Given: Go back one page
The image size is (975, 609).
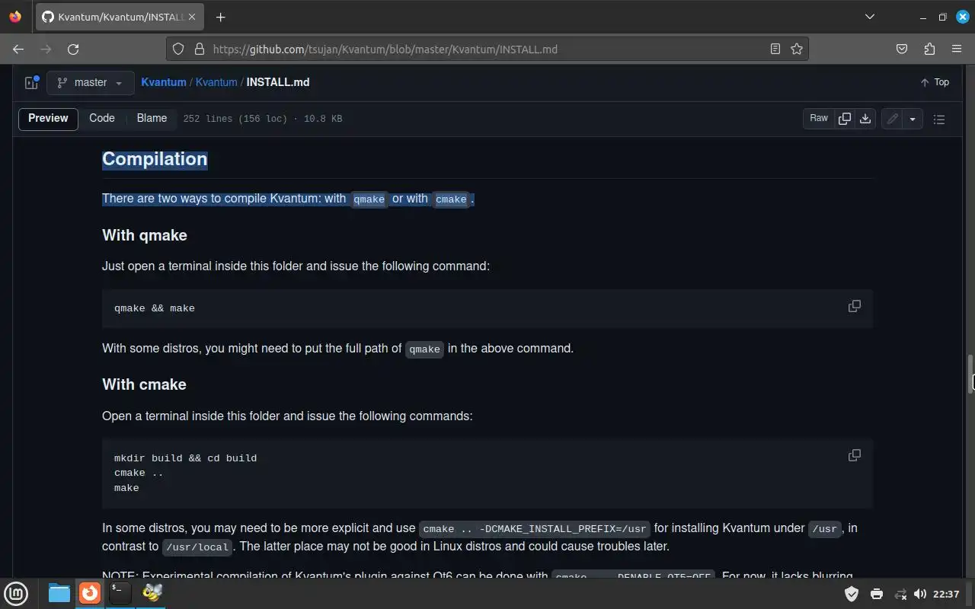Looking at the screenshot, I should tap(18, 49).
